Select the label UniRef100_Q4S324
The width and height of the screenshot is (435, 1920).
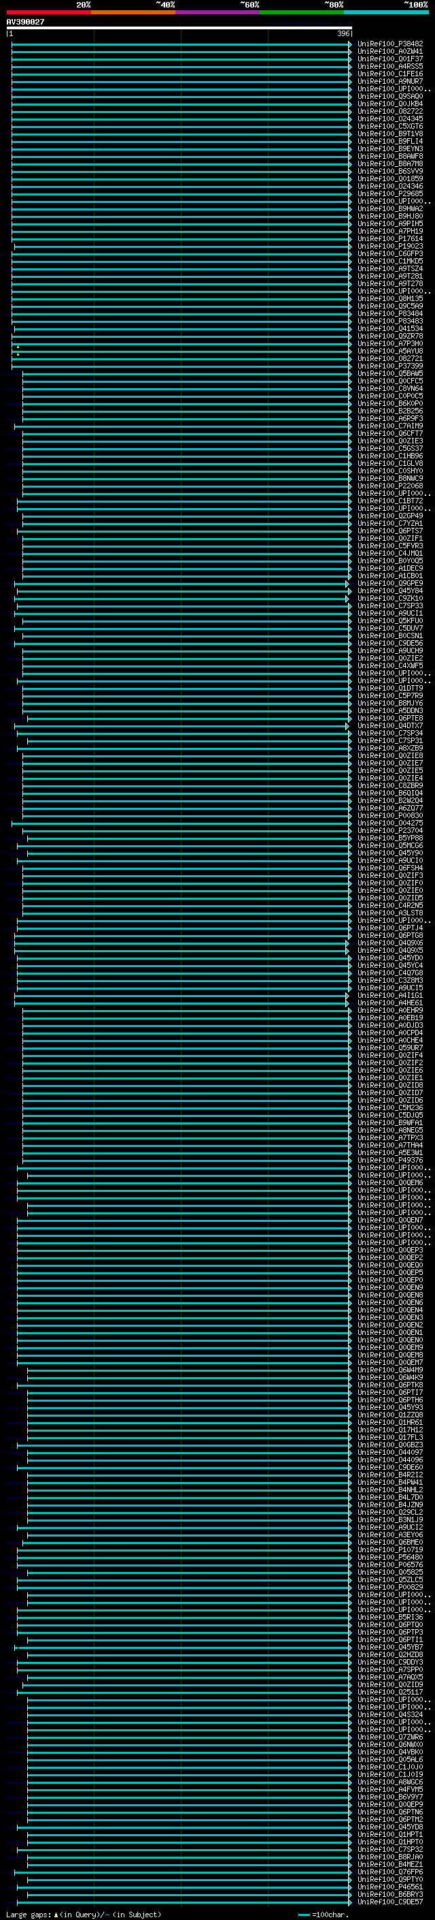[x=390, y=1714]
